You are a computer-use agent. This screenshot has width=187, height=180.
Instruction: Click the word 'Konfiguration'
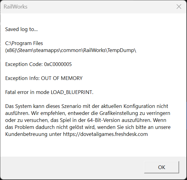(x=139, y=106)
